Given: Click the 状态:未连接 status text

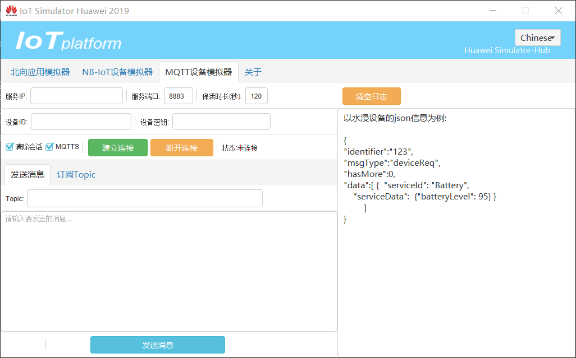Looking at the screenshot, I should click(x=240, y=148).
